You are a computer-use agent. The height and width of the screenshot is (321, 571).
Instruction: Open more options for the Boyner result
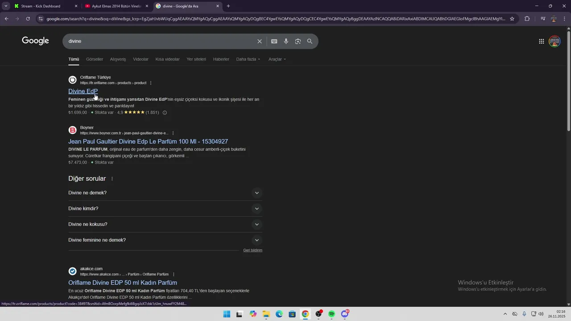click(173, 133)
